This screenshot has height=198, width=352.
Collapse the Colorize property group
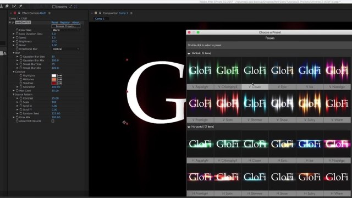[14, 71]
